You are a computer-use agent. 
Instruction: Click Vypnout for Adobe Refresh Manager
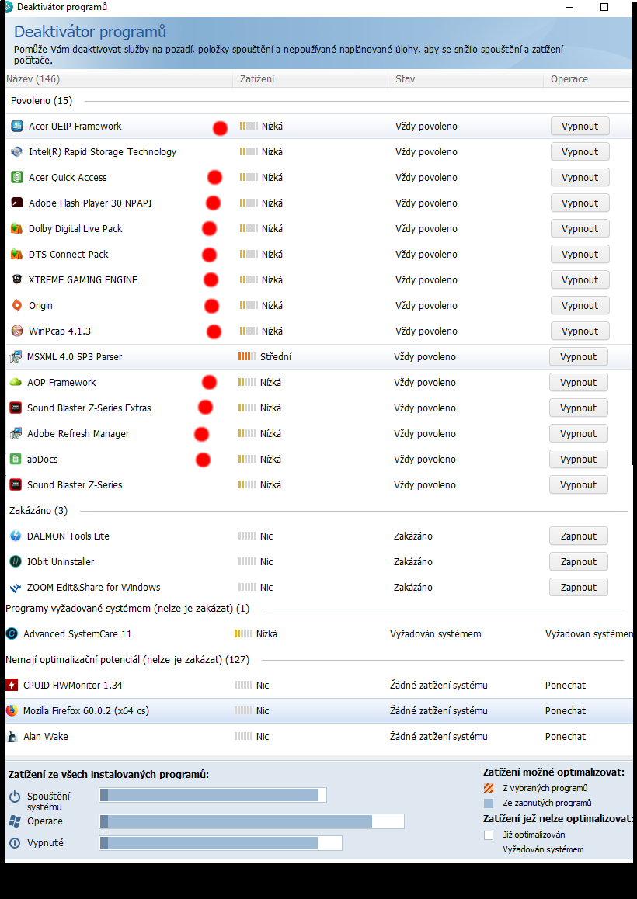[x=578, y=433]
